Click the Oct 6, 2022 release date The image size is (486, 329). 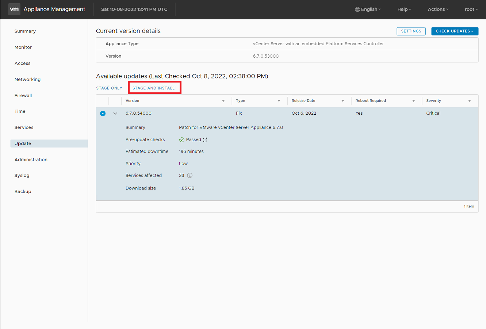click(304, 113)
